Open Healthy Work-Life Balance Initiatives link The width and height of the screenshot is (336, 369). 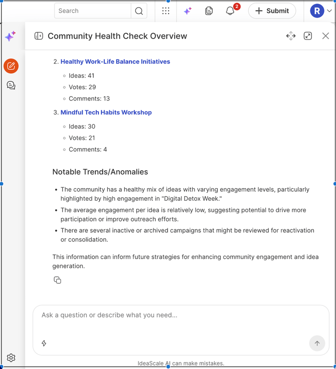point(115,62)
